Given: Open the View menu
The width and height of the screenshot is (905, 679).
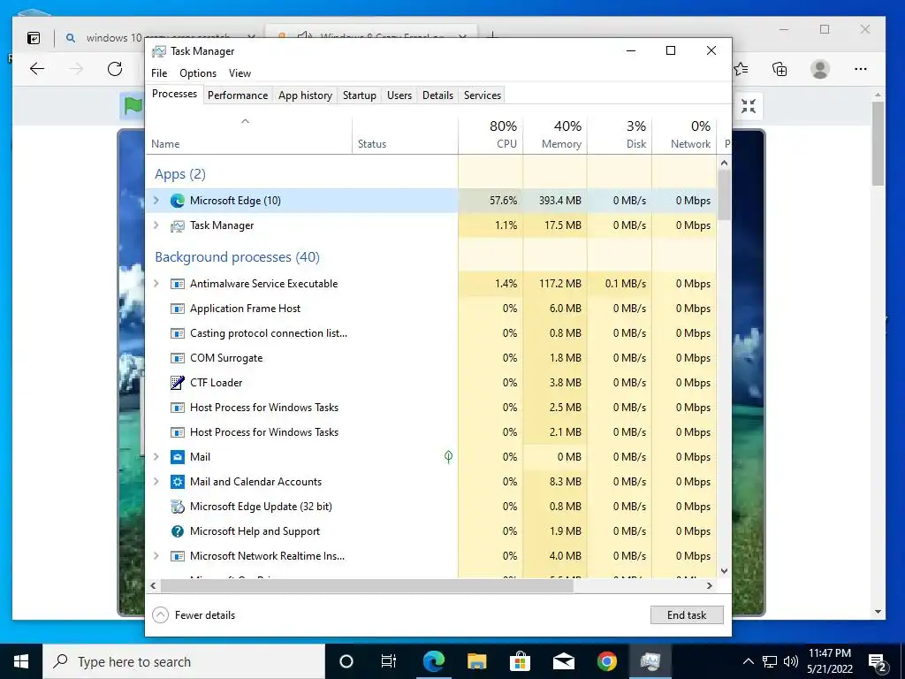Looking at the screenshot, I should [x=240, y=73].
